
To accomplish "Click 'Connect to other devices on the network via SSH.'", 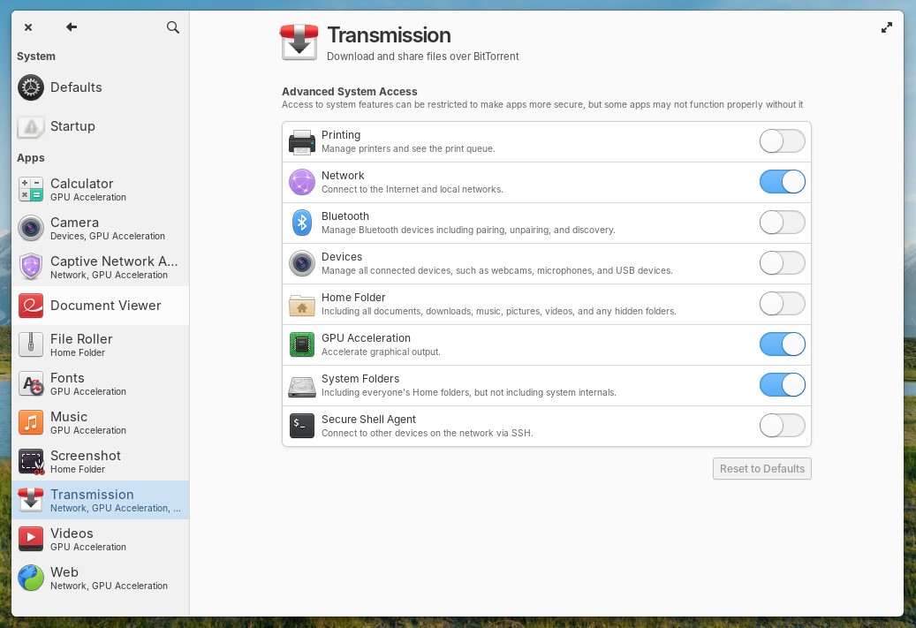I will click(427, 433).
